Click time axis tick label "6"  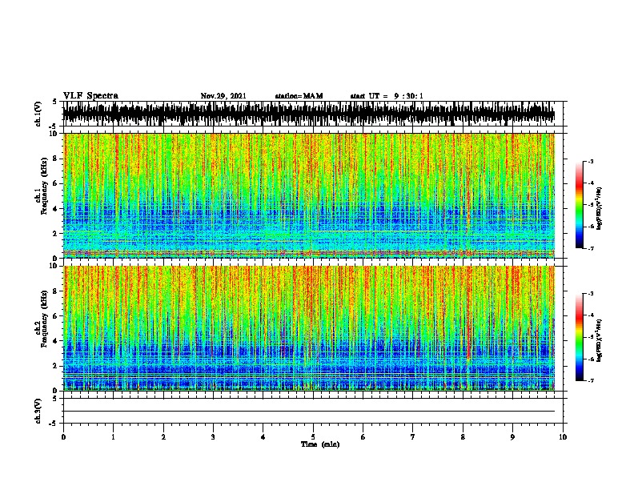(363, 437)
